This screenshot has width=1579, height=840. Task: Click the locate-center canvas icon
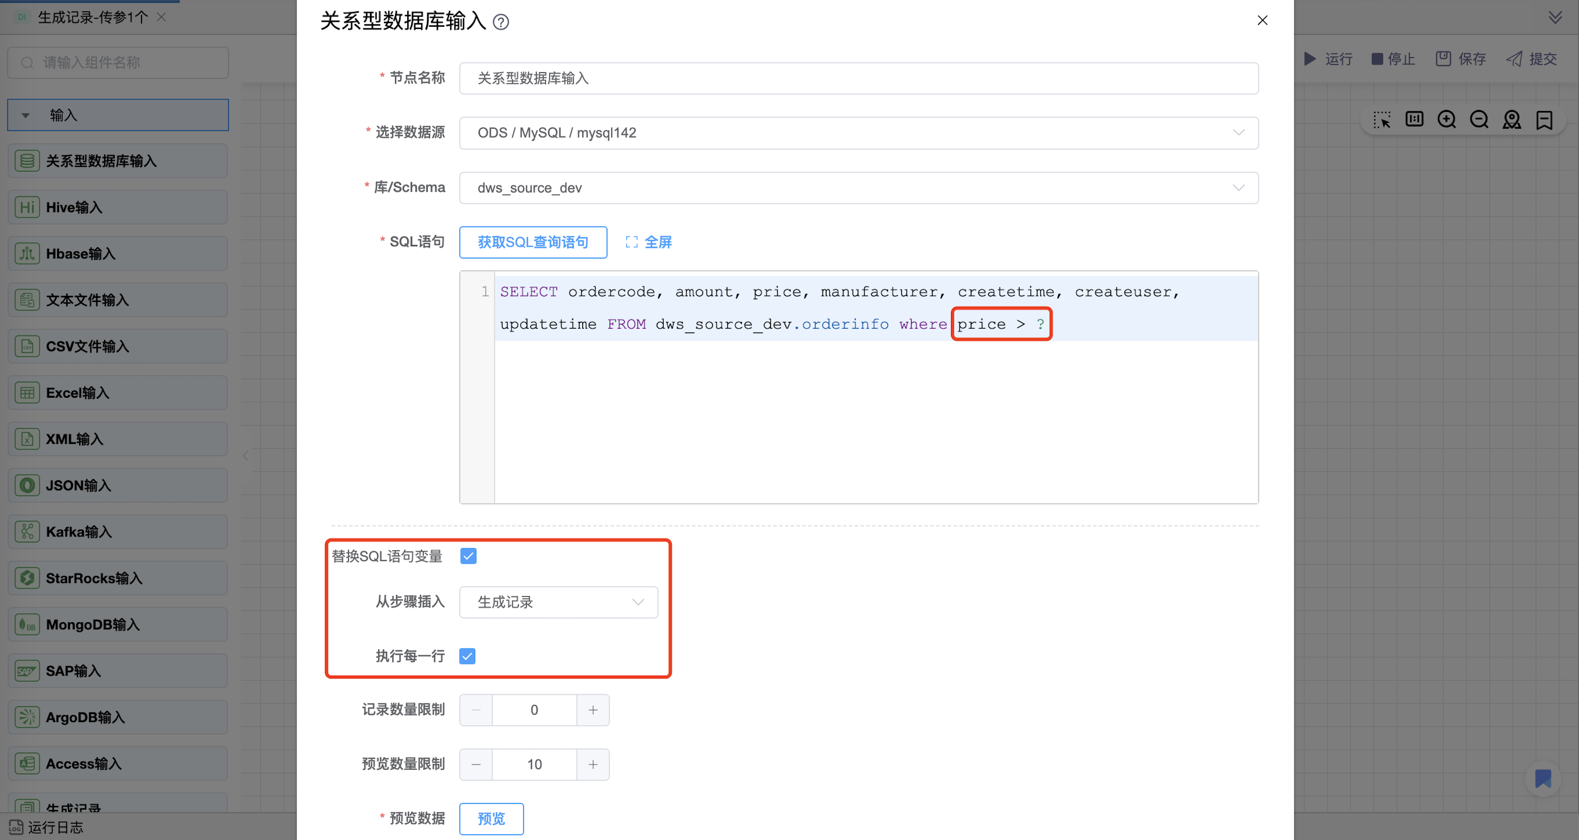tap(1512, 119)
